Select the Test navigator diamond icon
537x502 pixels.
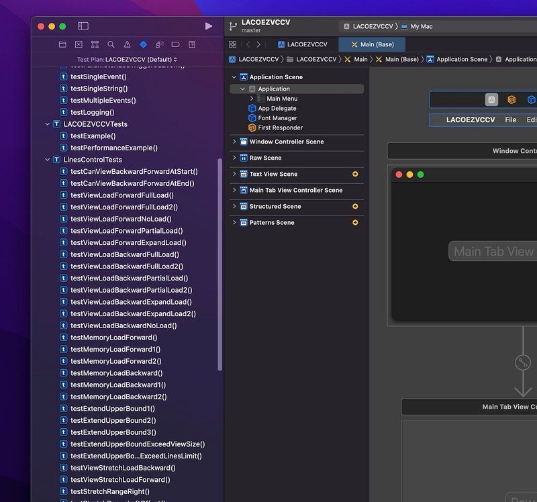click(144, 44)
